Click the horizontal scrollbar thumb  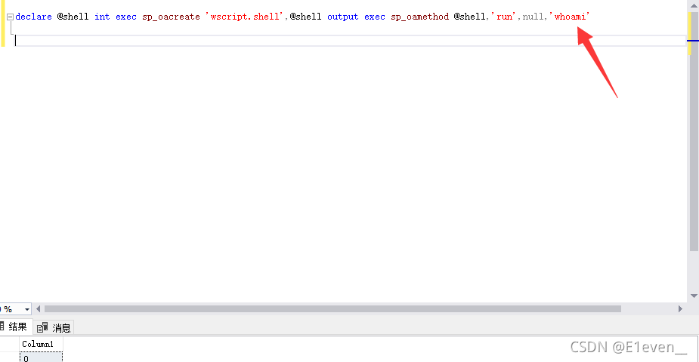coord(332,308)
